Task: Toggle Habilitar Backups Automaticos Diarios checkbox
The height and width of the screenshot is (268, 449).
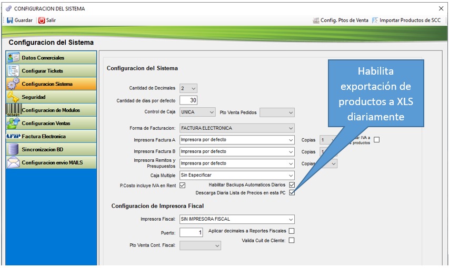Action: click(x=292, y=185)
